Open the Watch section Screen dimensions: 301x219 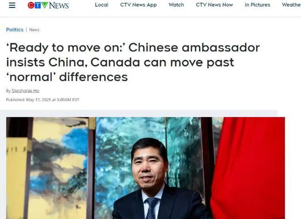pos(176,5)
